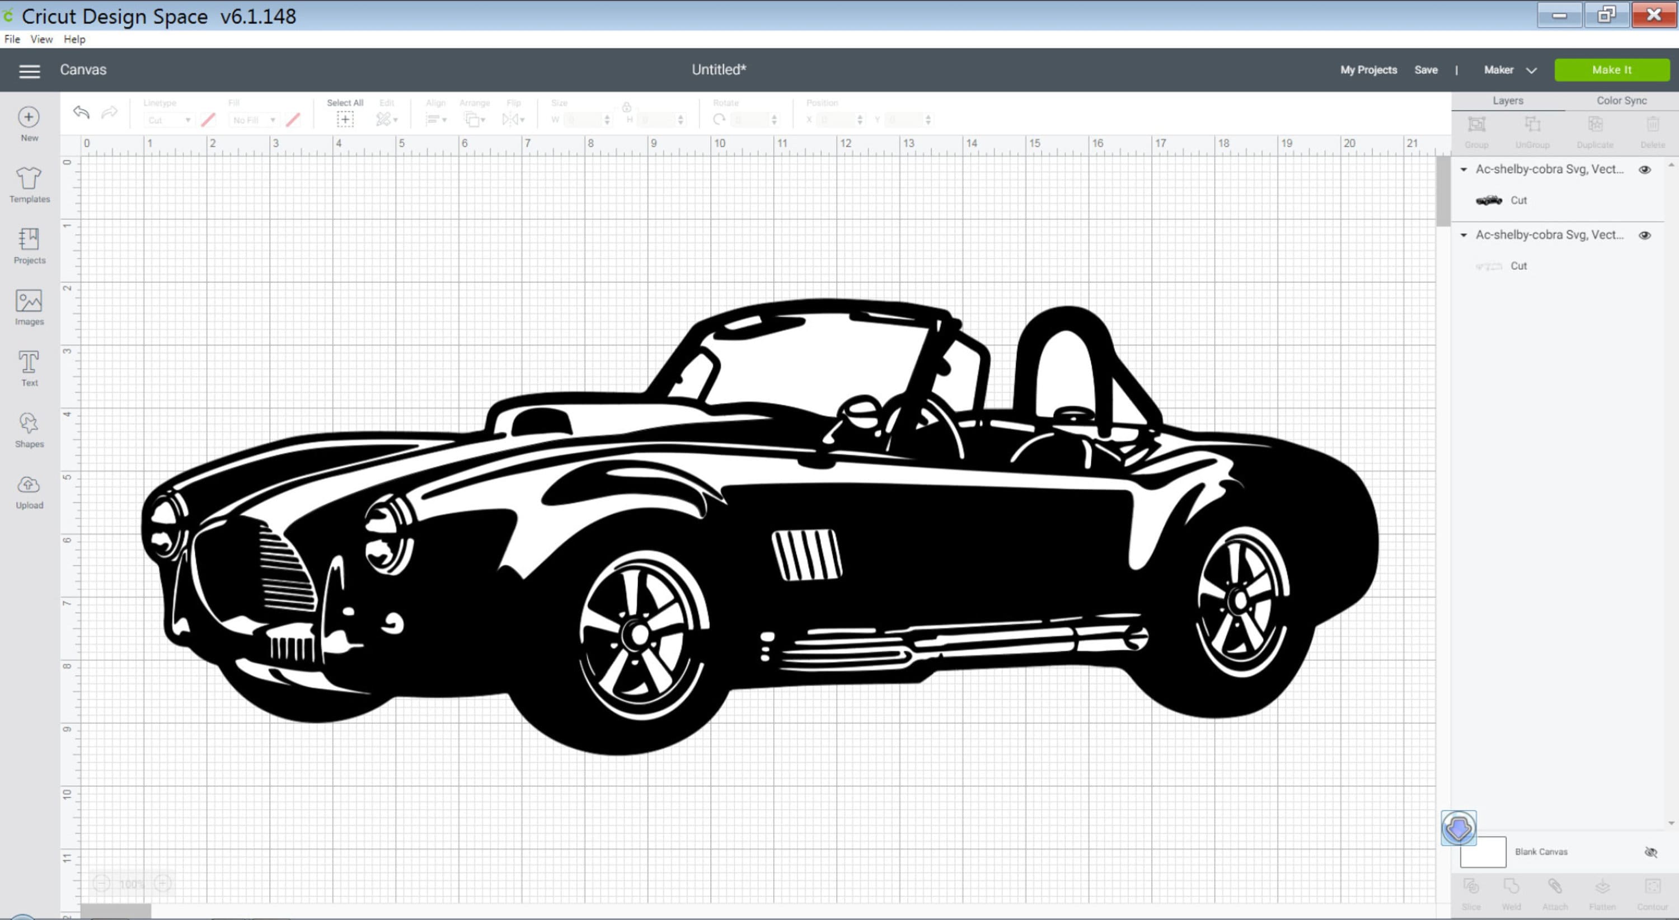The height and width of the screenshot is (920, 1679).
Task: Select the Text tool
Action: (29, 367)
